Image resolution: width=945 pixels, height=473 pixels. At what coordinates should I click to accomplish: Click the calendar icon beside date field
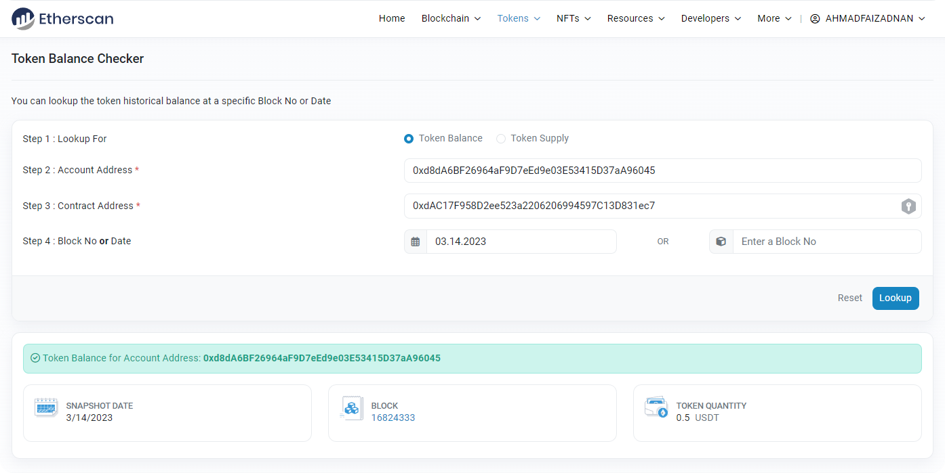click(x=416, y=242)
